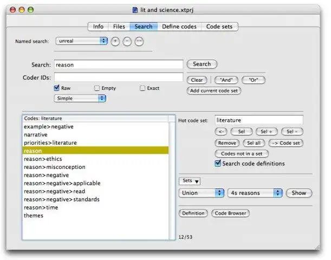Click the Search button

point(202,64)
